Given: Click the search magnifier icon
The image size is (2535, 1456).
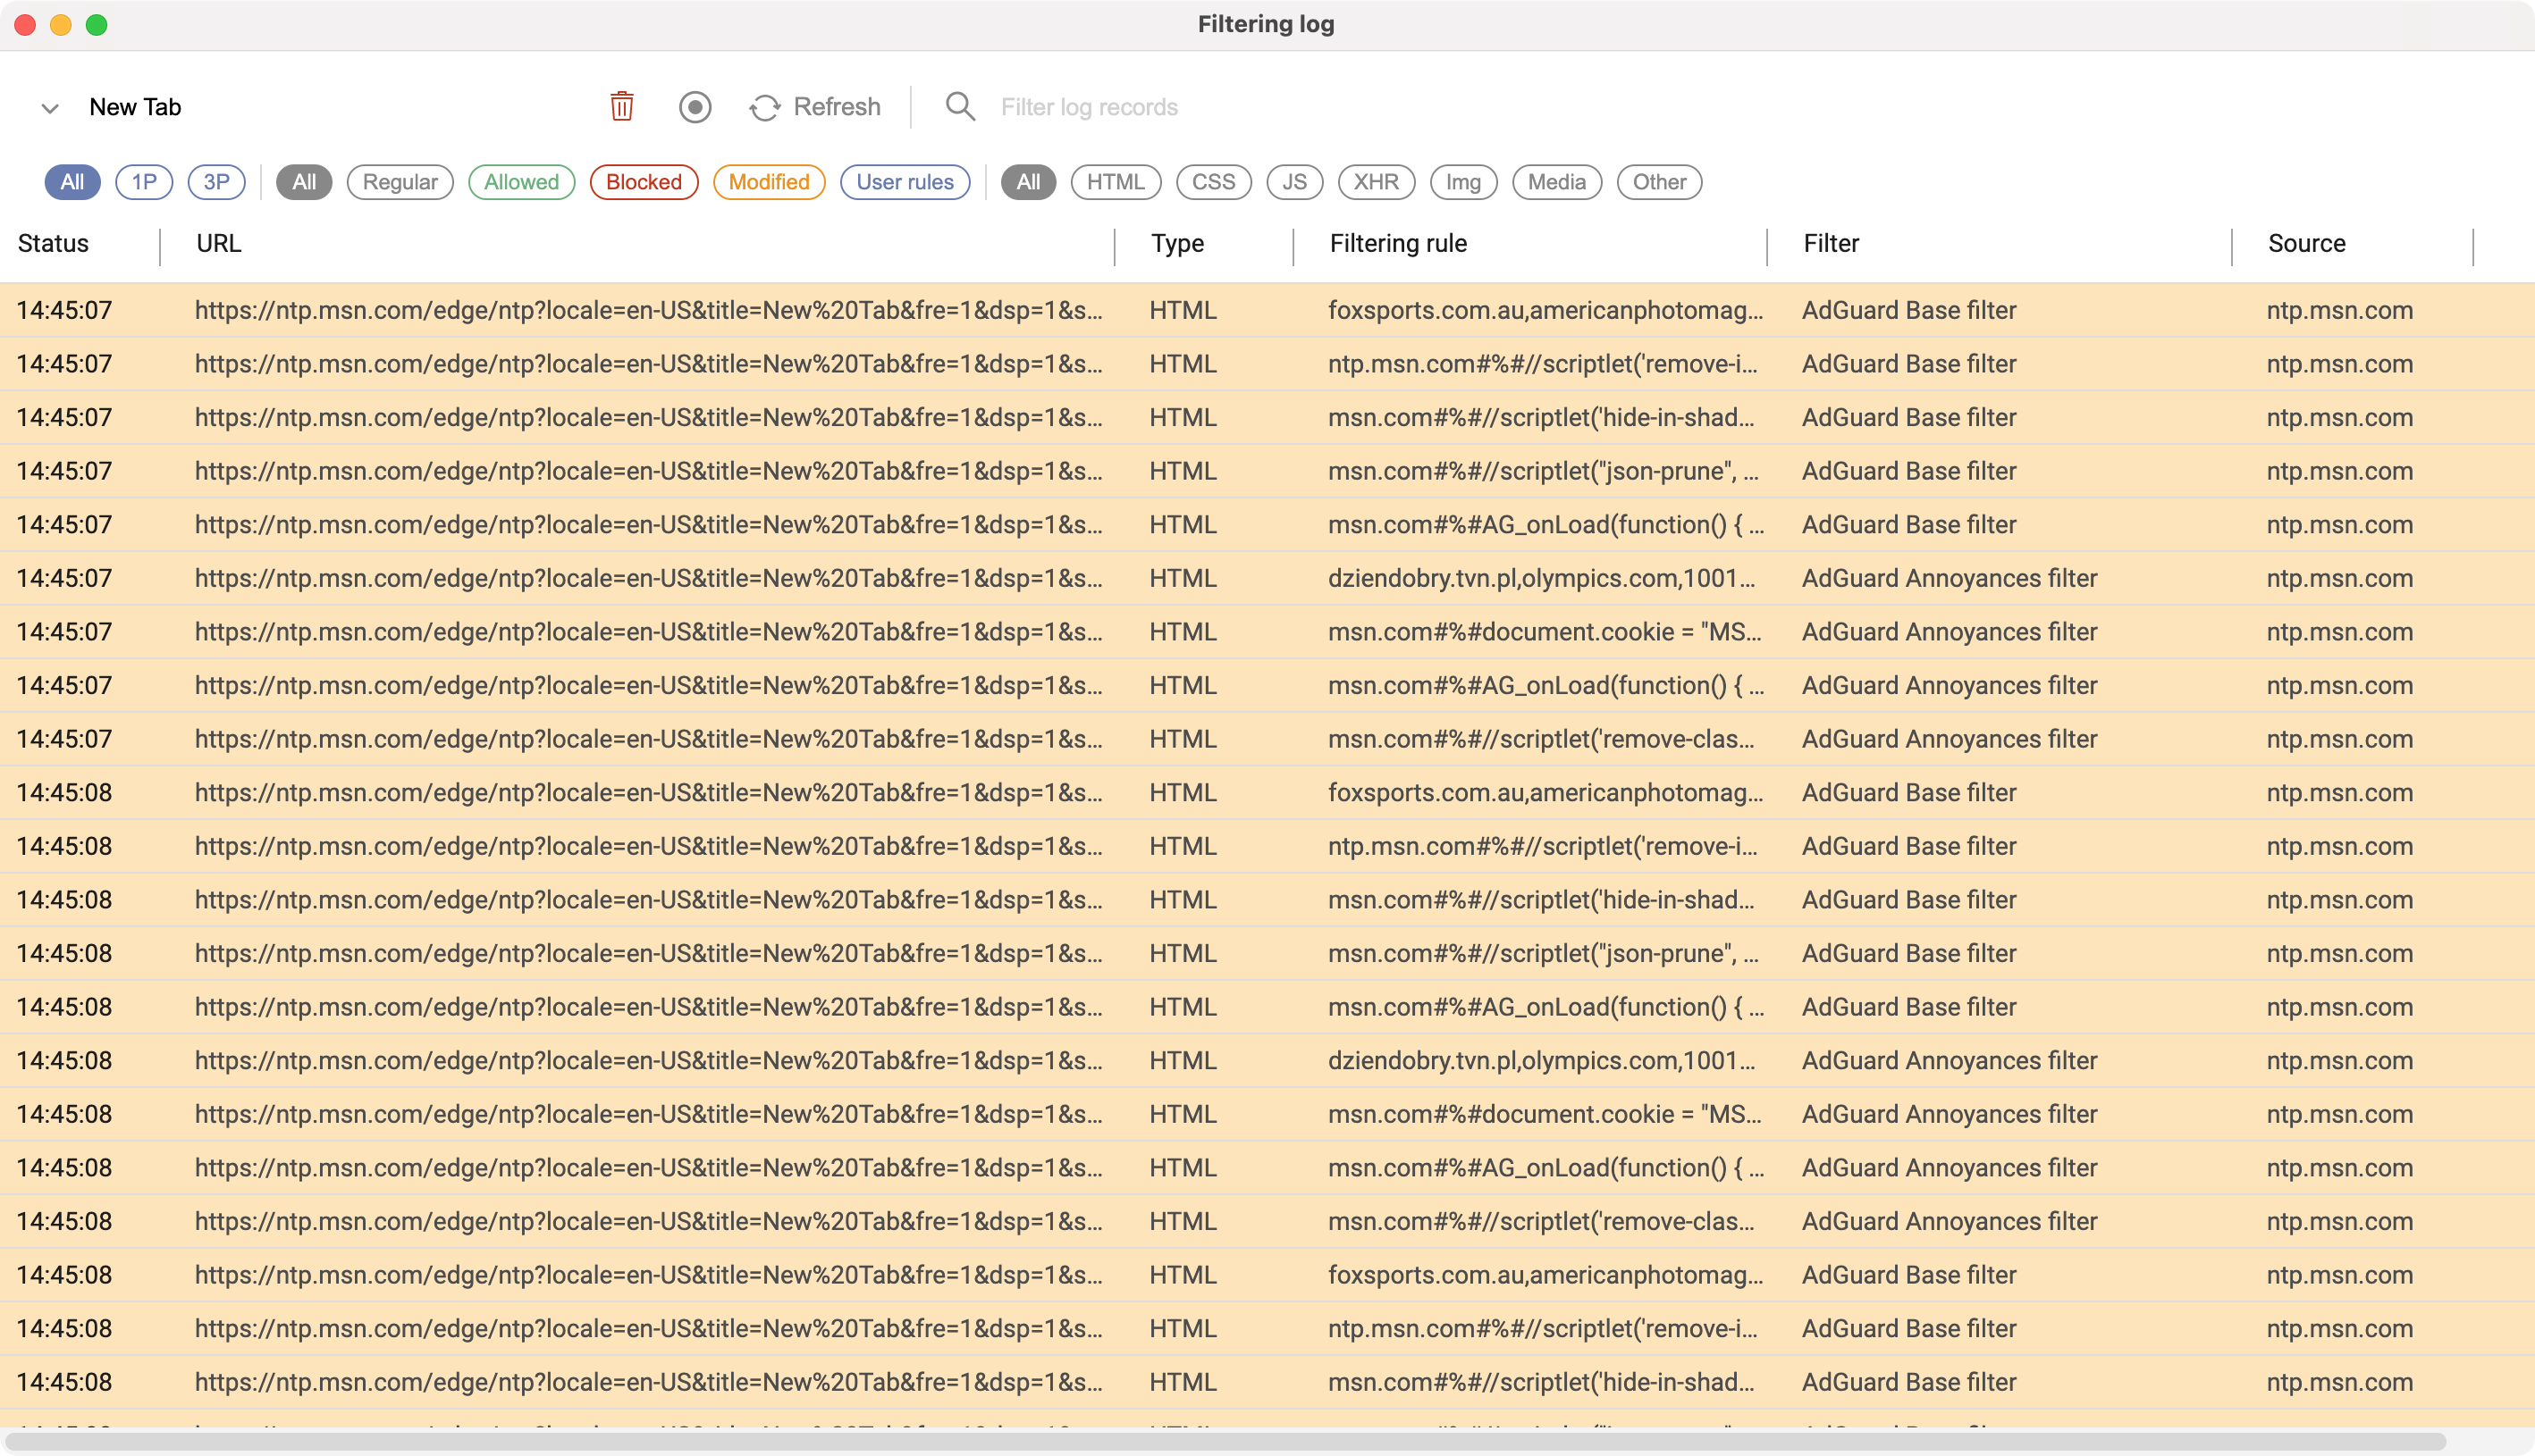Looking at the screenshot, I should [958, 106].
